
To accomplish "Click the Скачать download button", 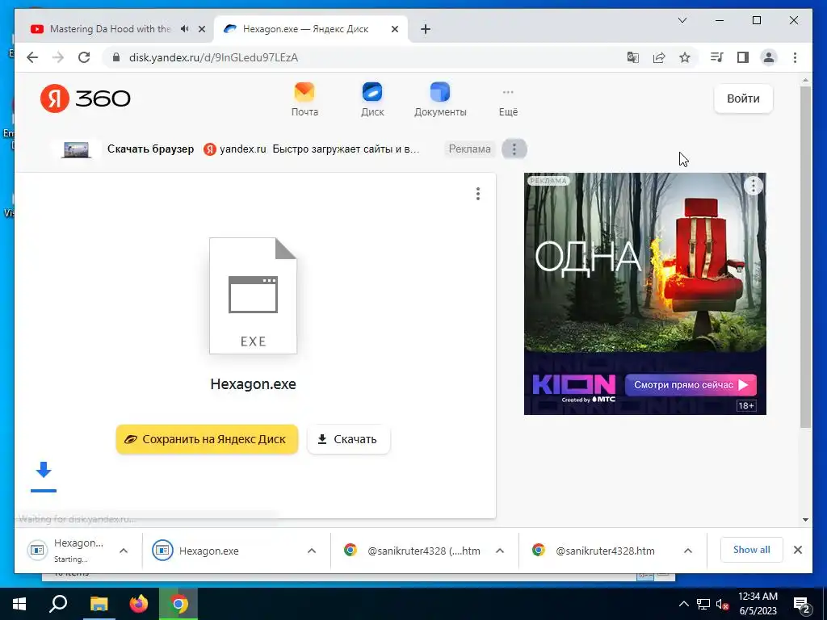I will pos(349,439).
